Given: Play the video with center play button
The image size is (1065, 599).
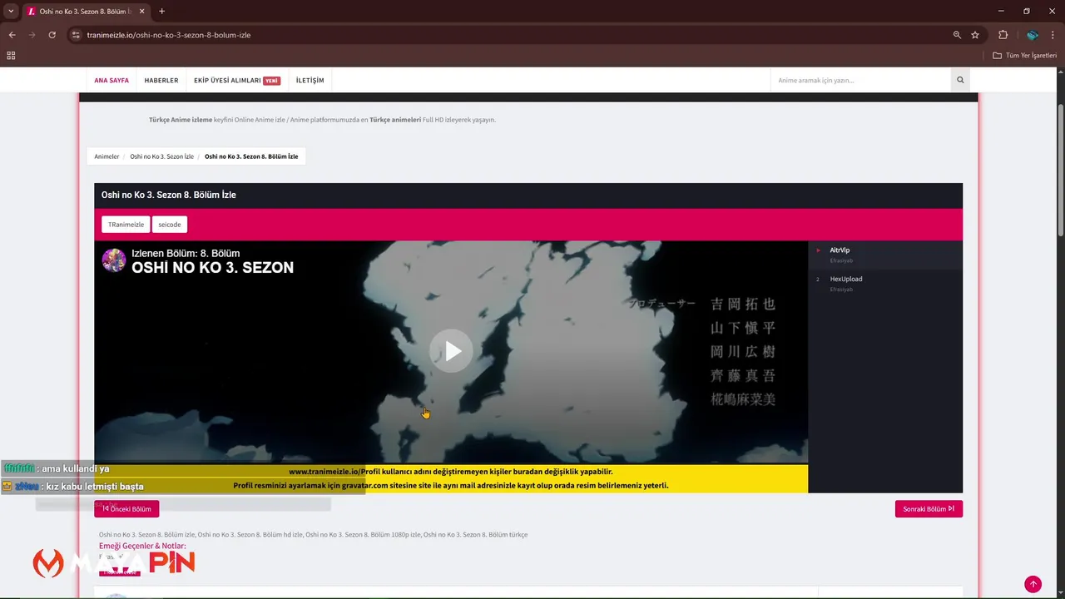Looking at the screenshot, I should tap(451, 351).
